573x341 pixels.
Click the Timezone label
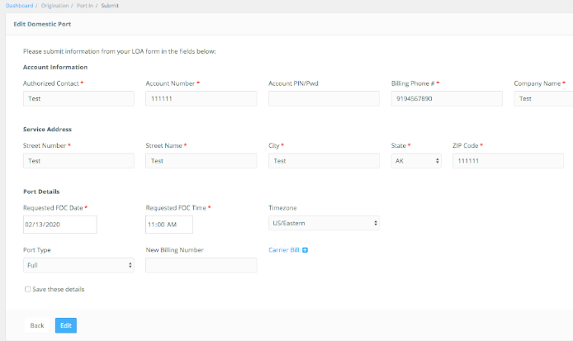pyautogui.click(x=282, y=207)
